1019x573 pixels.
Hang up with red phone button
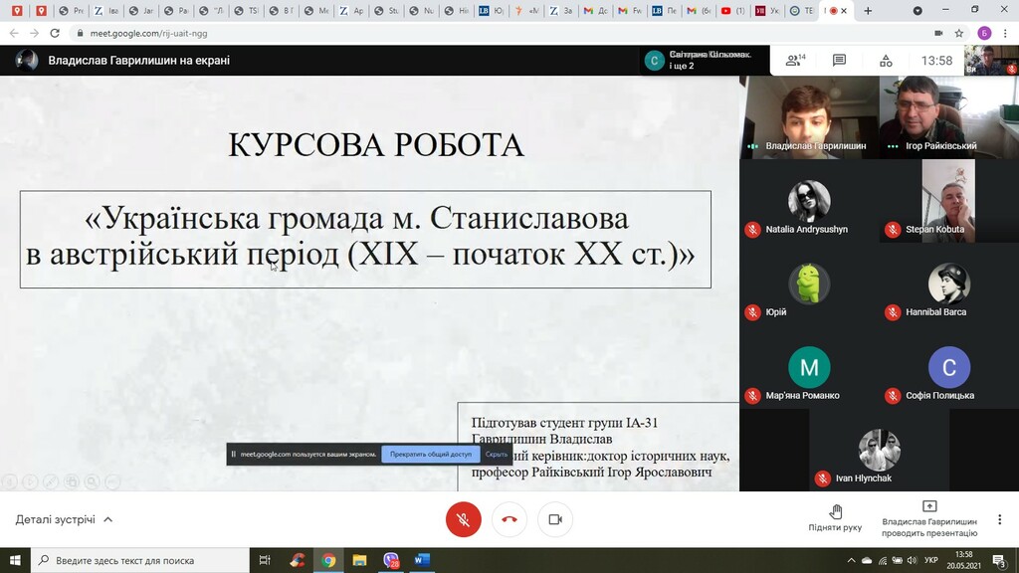coord(509,519)
